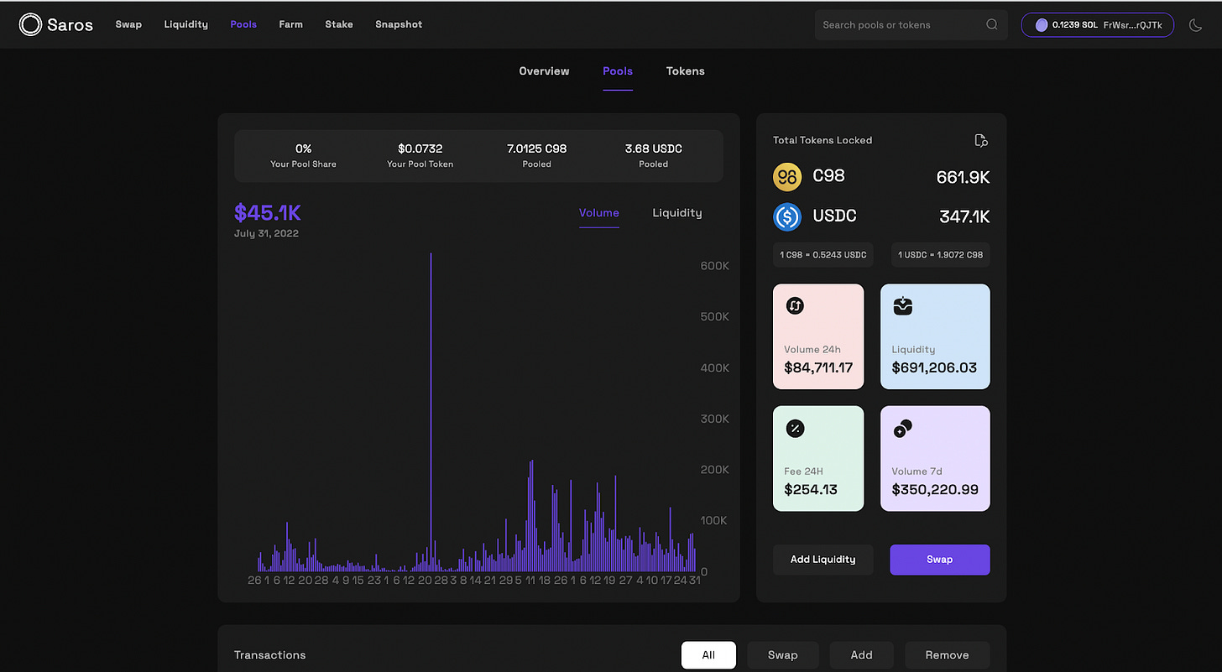Click the $45.1K volume value

[267, 212]
